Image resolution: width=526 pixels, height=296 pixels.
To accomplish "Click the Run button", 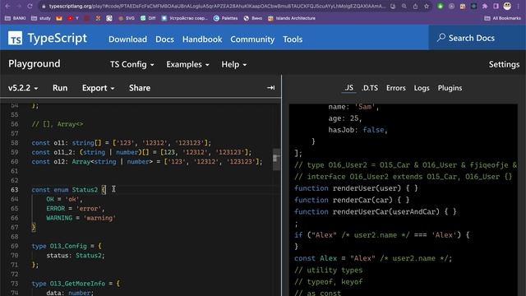I will [60, 88].
